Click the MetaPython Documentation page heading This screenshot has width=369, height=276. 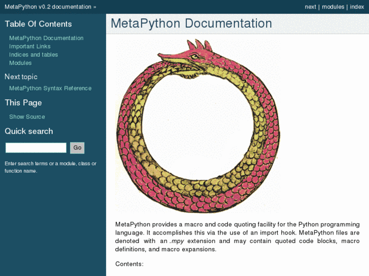coord(191,23)
